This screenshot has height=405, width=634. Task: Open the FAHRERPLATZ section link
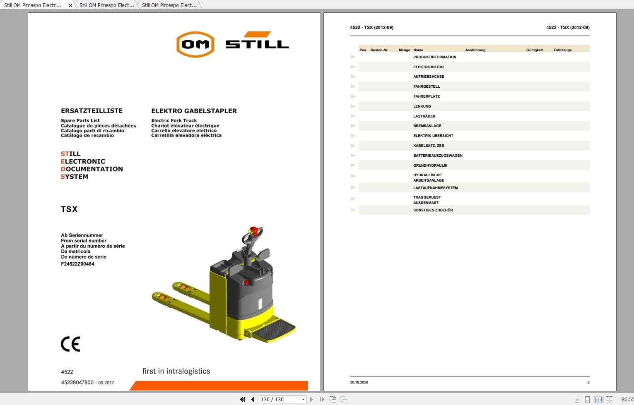point(427,96)
